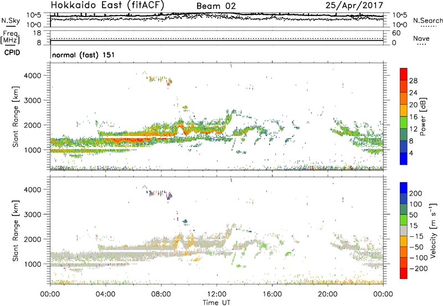Click the "2000" tick of the power panel
This screenshot has width=443, height=306.
click(33, 125)
